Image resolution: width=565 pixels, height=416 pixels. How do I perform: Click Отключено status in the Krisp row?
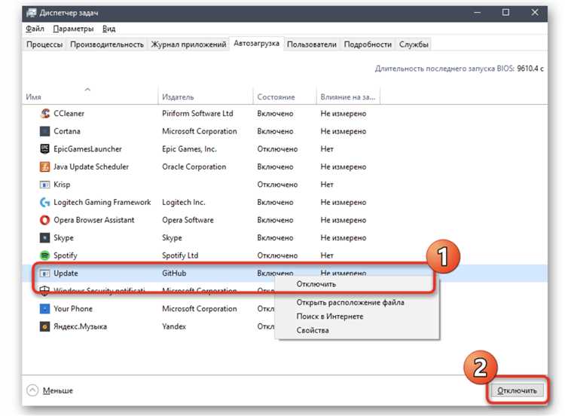pos(277,185)
